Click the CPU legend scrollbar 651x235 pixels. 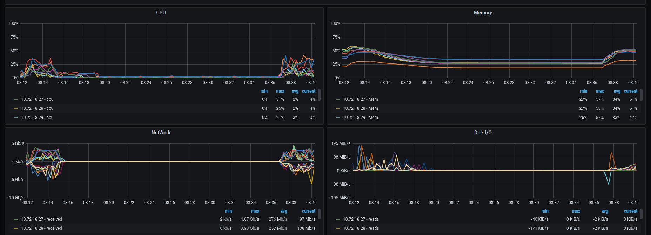point(319,95)
